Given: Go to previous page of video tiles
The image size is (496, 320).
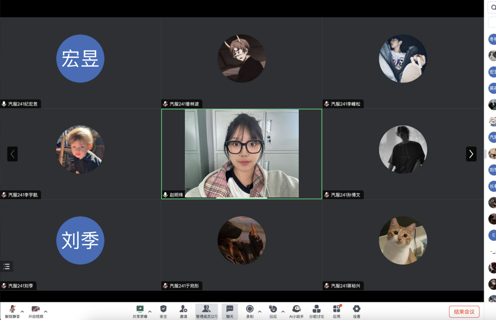Looking at the screenshot, I should point(12,154).
